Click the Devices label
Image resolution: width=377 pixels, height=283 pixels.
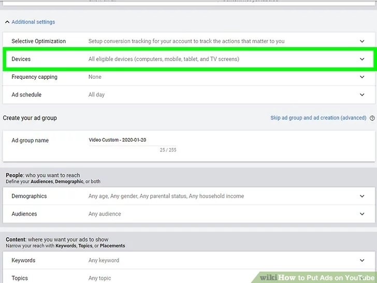point(21,59)
